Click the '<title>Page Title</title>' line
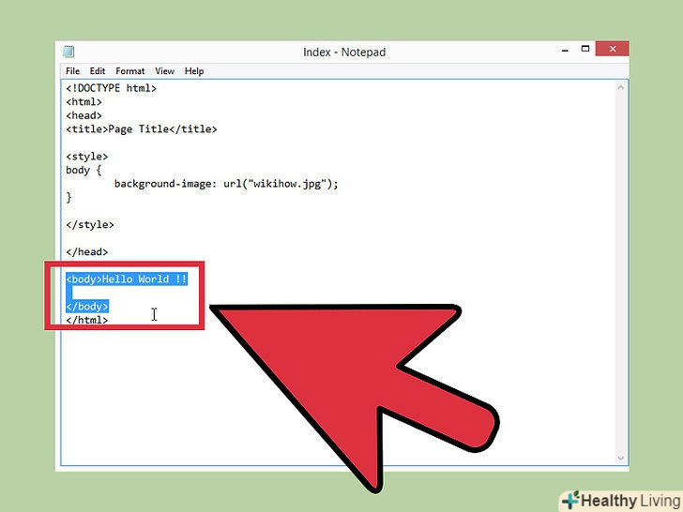This screenshot has width=683, height=512. click(x=141, y=129)
